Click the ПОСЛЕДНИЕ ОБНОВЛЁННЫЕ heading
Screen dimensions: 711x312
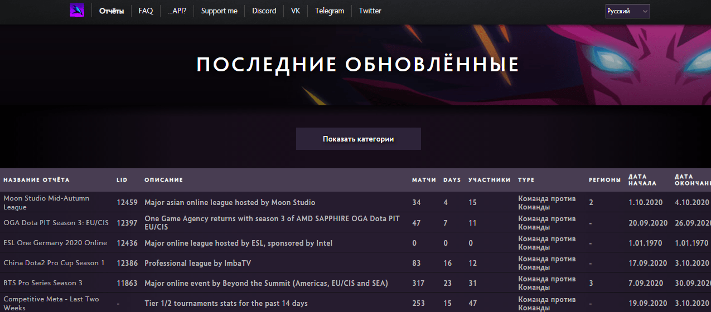coord(357,65)
